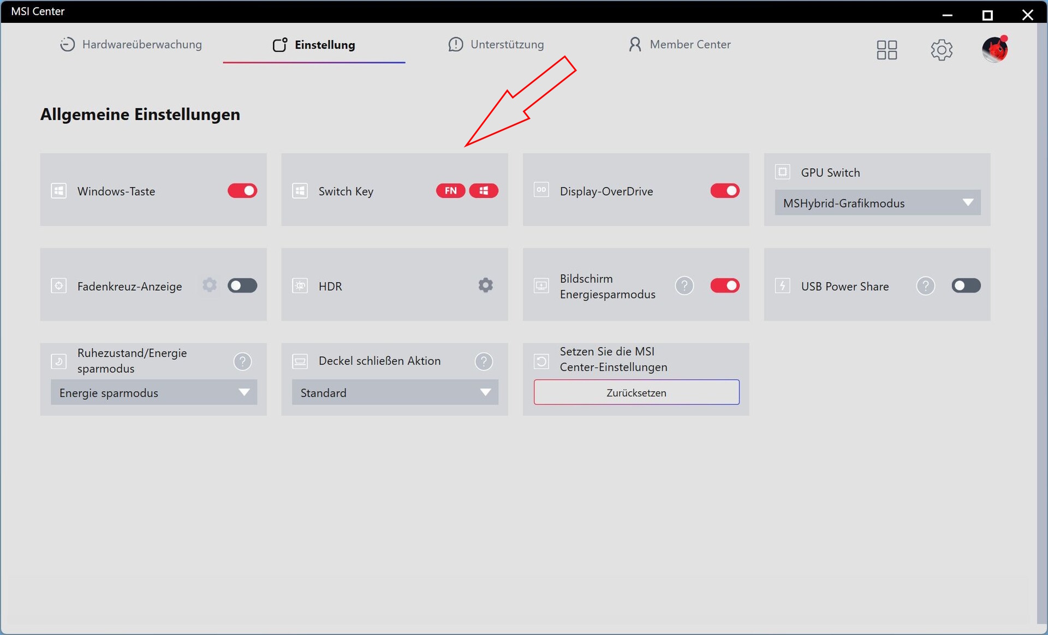
Task: Open the apps grid icon
Action: tap(886, 50)
